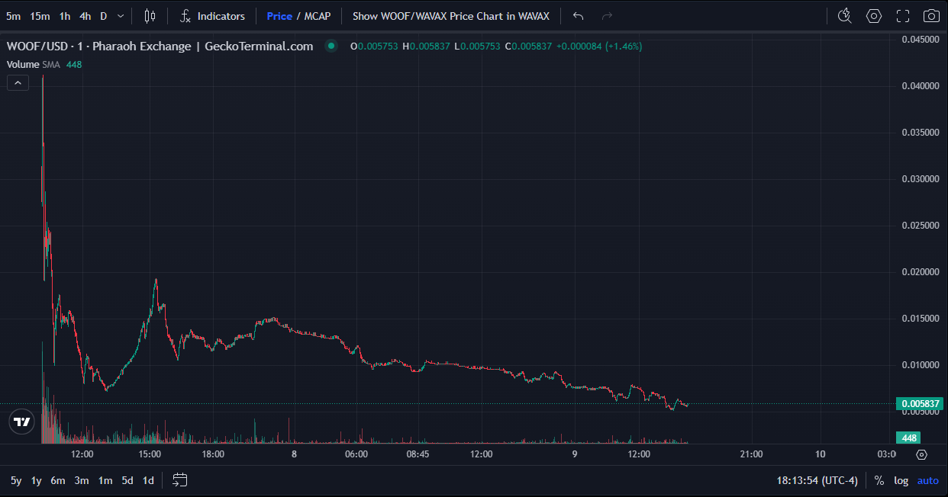
Task: Toggle percent scale mode
Action: [879, 480]
